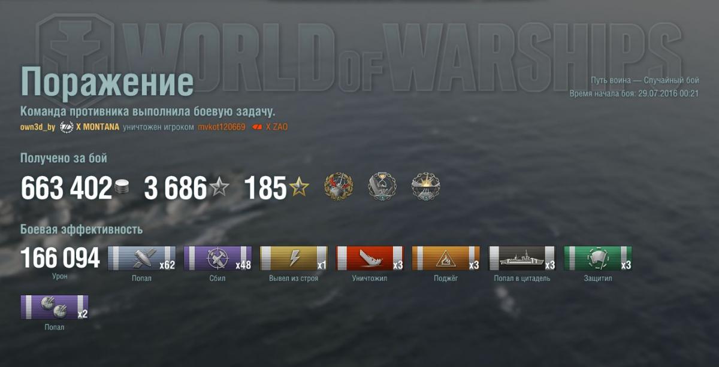Click the gold free experience star
The width and height of the screenshot is (719, 367).
click(299, 188)
